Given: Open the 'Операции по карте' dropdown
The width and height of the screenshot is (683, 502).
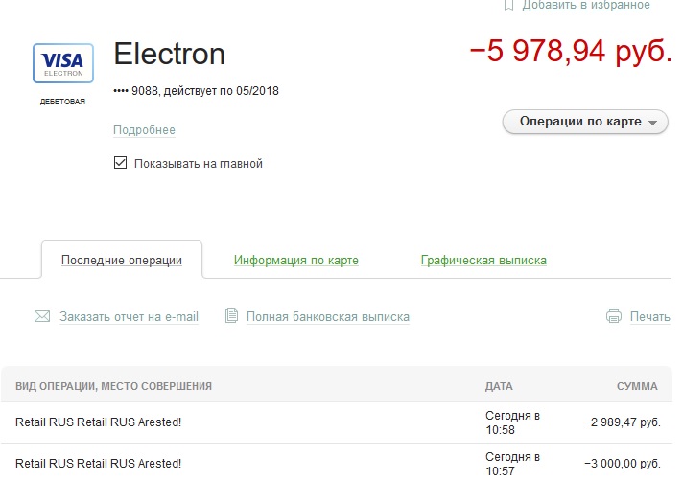Looking at the screenshot, I should 585,122.
